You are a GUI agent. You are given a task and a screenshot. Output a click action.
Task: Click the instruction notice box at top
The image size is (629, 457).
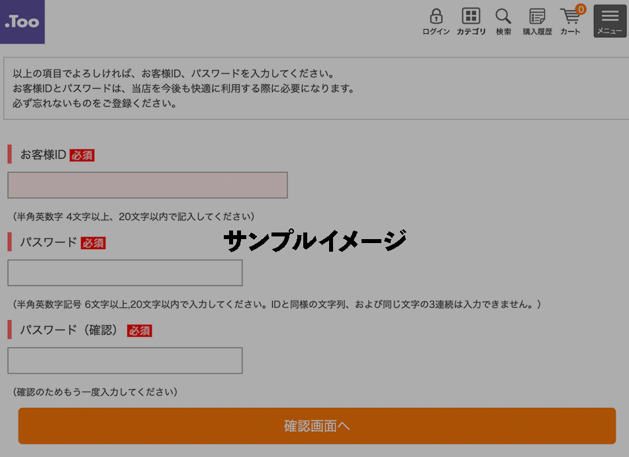click(x=314, y=88)
